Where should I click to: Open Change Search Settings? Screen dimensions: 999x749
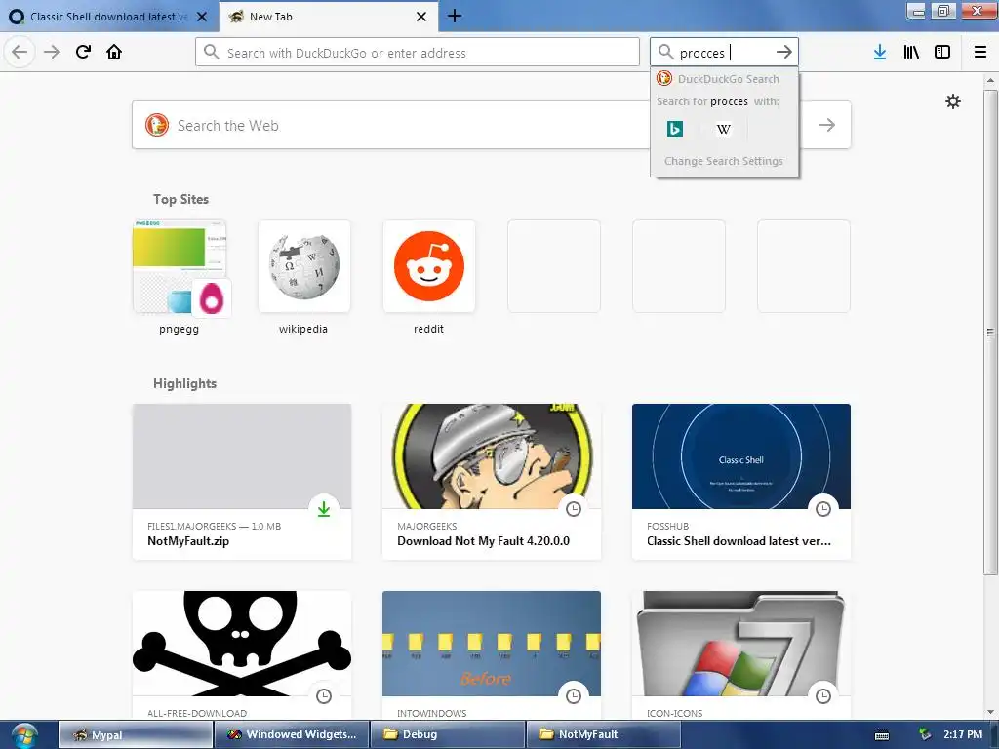coord(724,161)
